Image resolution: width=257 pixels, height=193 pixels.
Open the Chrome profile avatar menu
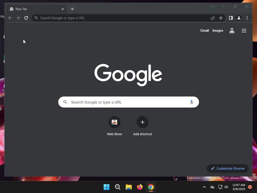[239, 18]
